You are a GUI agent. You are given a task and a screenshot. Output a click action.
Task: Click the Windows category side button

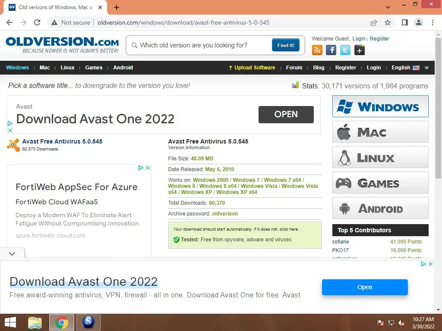(380, 106)
